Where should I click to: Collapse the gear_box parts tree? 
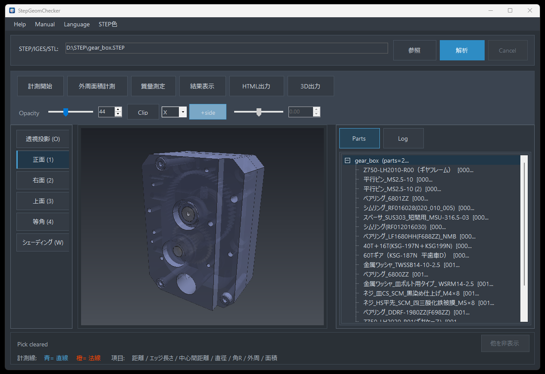[347, 160]
